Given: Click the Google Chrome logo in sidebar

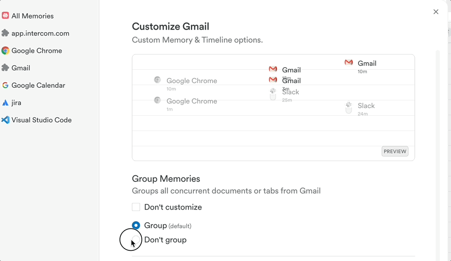Looking at the screenshot, I should pyautogui.click(x=5, y=50).
